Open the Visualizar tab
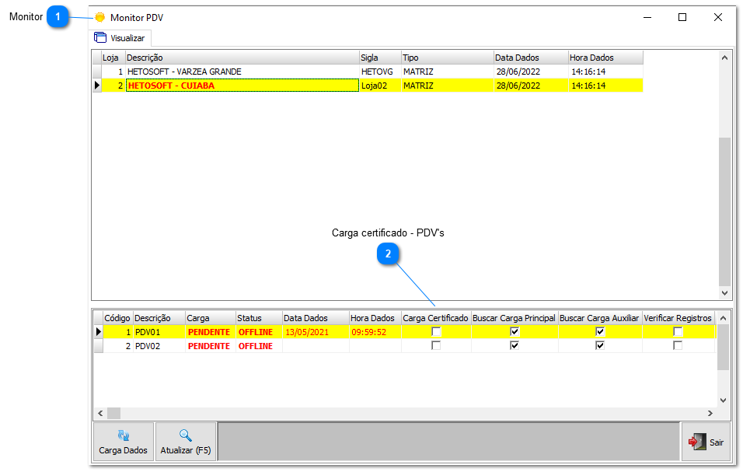The height and width of the screenshot is (472, 743). click(120, 38)
